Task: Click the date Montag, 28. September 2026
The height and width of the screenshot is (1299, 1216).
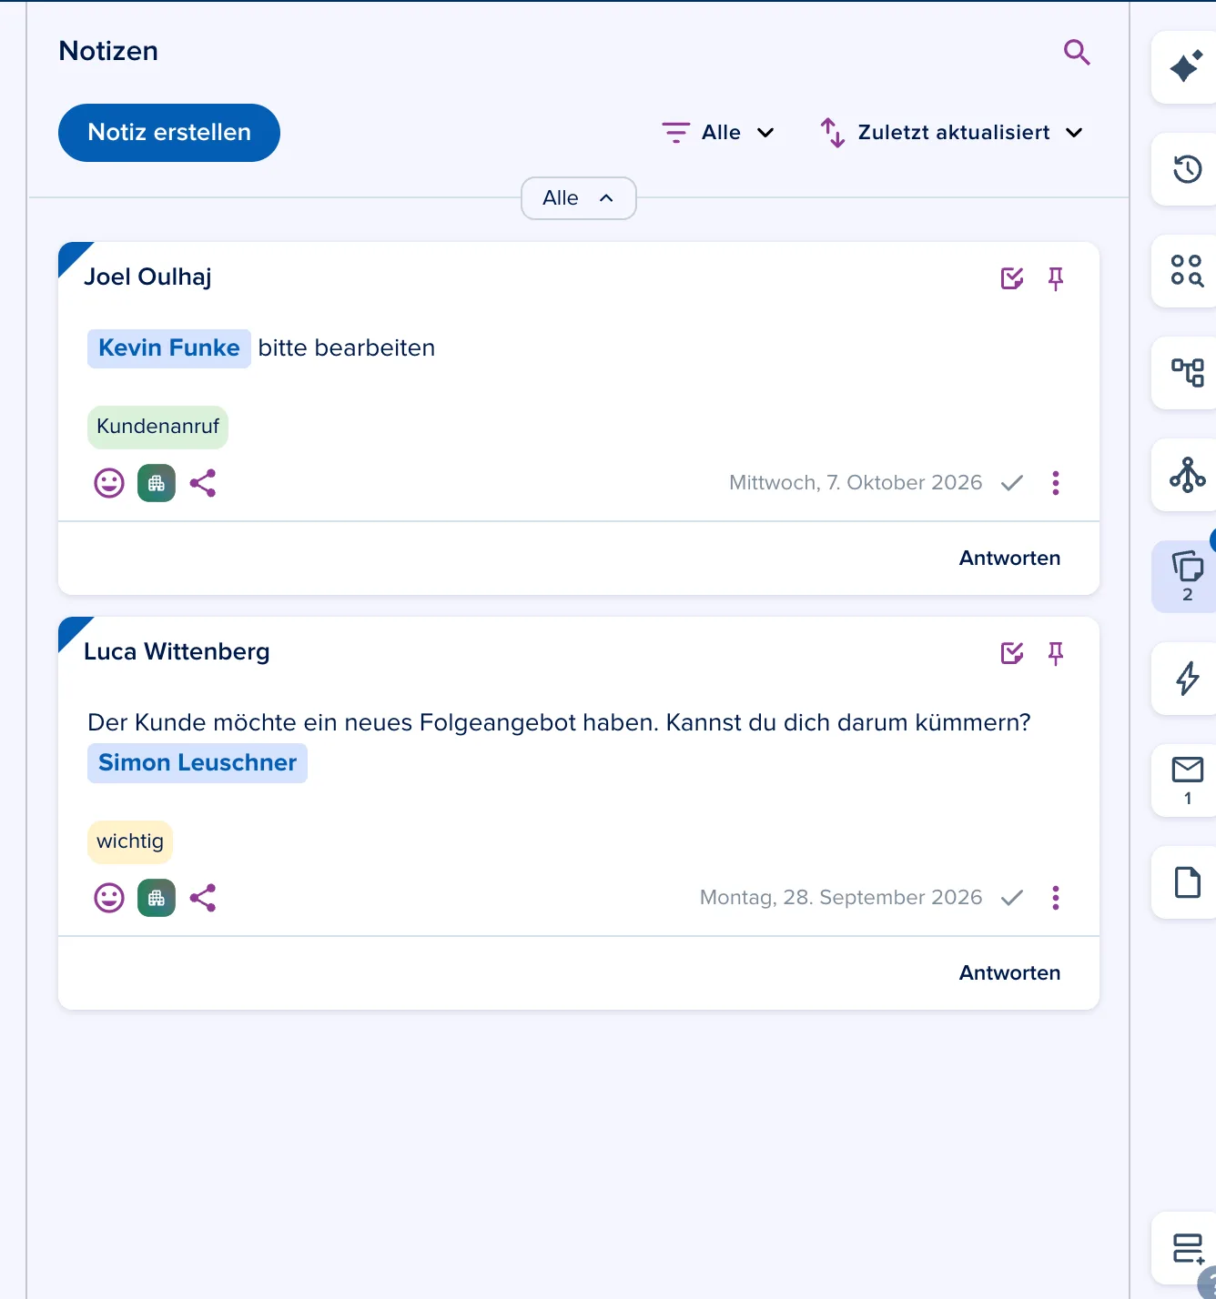Action: click(841, 898)
